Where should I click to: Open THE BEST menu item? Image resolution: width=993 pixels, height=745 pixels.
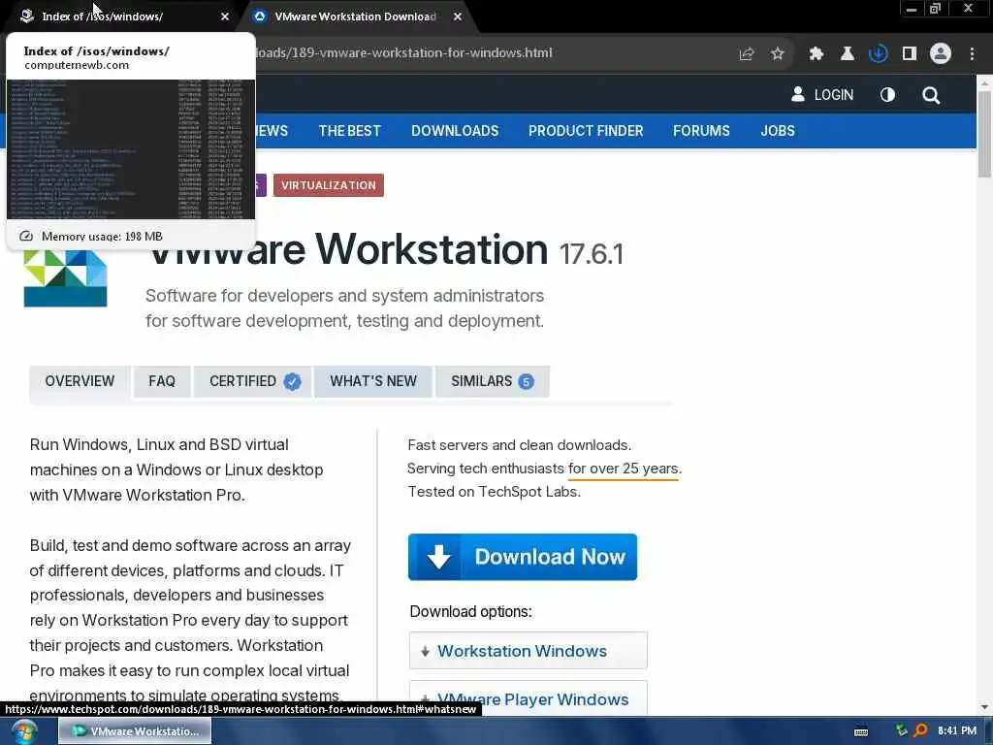349,131
